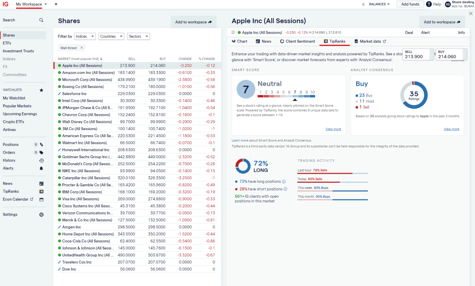Click the star icon beside WATCHLISTS

pyautogui.click(x=41, y=90)
